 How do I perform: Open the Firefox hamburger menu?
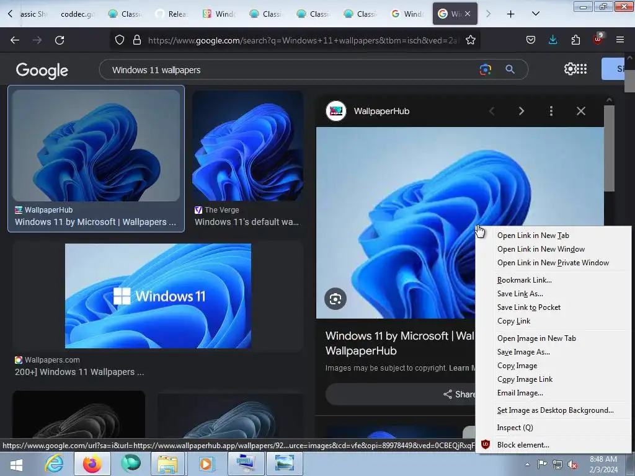coord(620,40)
